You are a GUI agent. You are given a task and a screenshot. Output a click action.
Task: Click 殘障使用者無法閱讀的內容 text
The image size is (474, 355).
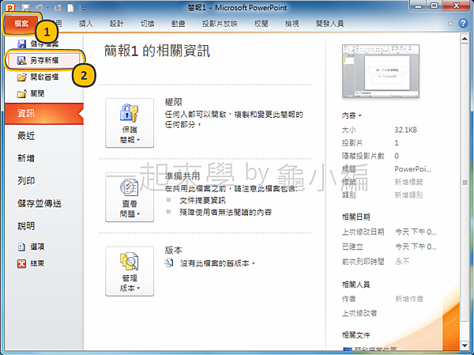click(225, 213)
